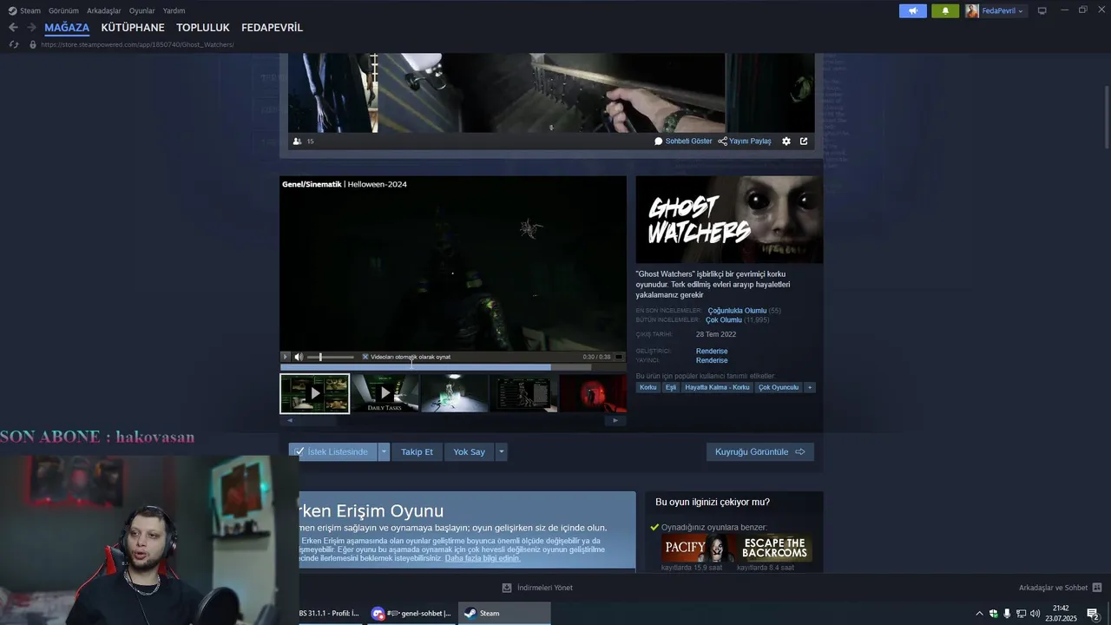Click the Big Picture mode monitor icon
The image size is (1111, 625).
point(1042,10)
